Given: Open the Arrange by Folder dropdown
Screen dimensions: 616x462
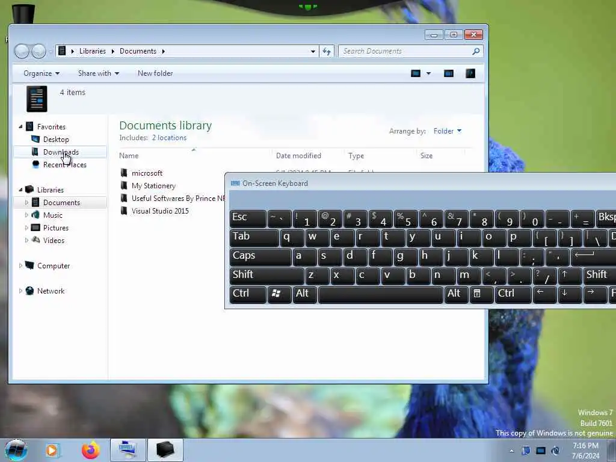Looking at the screenshot, I should (448, 131).
